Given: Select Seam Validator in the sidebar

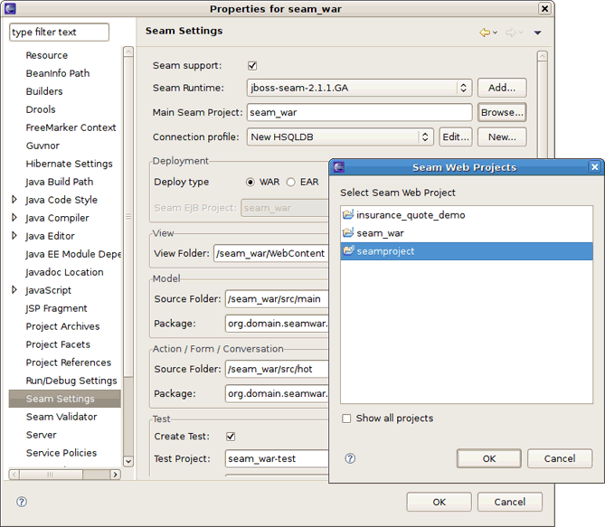Looking at the screenshot, I should click(61, 417).
